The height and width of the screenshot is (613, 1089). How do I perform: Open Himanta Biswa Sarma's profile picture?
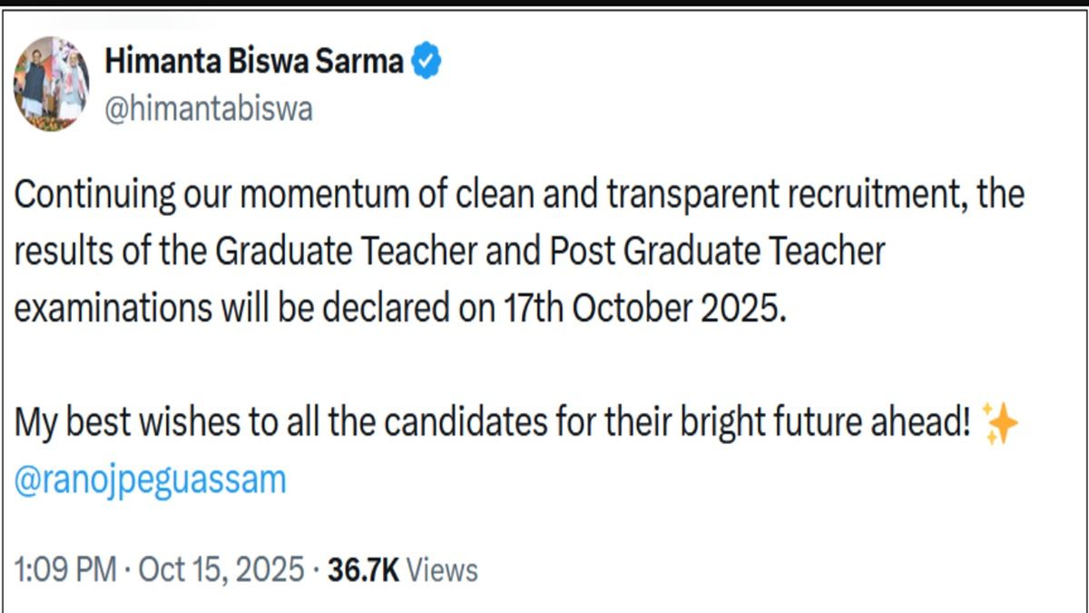[52, 84]
